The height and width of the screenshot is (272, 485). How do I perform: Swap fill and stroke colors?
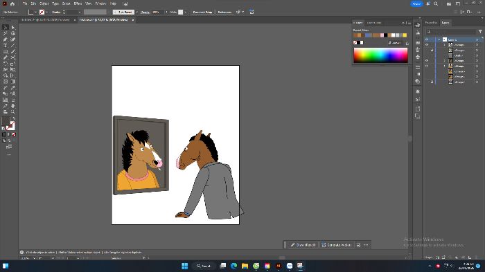point(13,118)
